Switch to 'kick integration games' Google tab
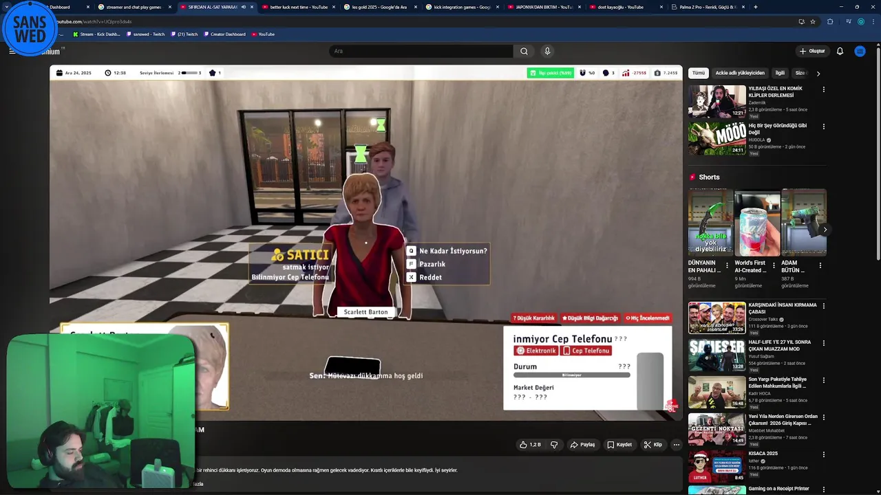The height and width of the screenshot is (495, 881). pos(459,7)
